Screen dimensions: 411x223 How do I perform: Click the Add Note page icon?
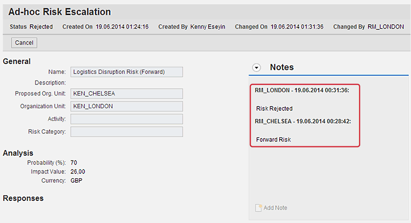258,208
